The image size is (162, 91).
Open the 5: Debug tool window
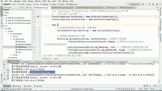coord(17,86)
